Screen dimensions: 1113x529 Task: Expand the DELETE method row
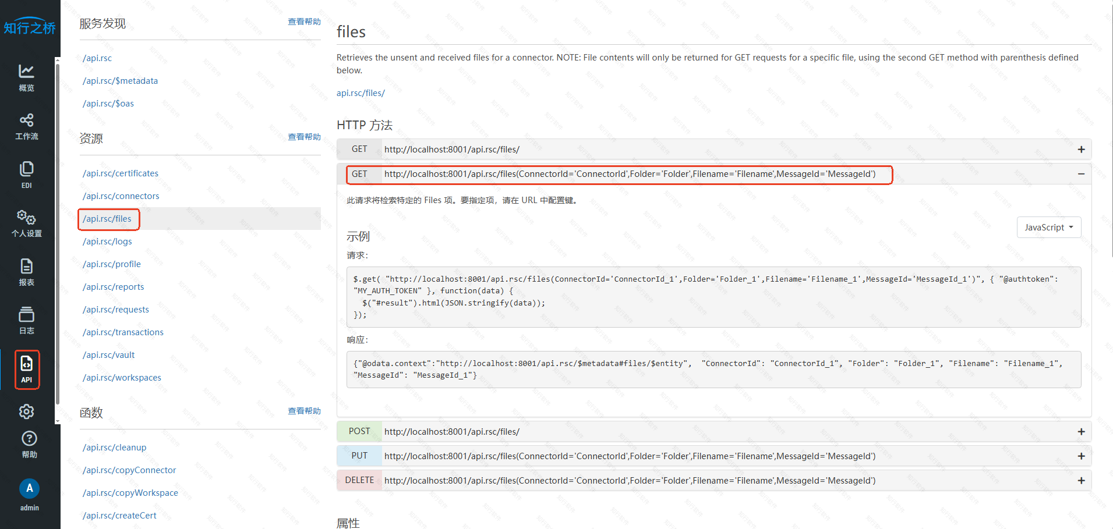tap(1081, 481)
